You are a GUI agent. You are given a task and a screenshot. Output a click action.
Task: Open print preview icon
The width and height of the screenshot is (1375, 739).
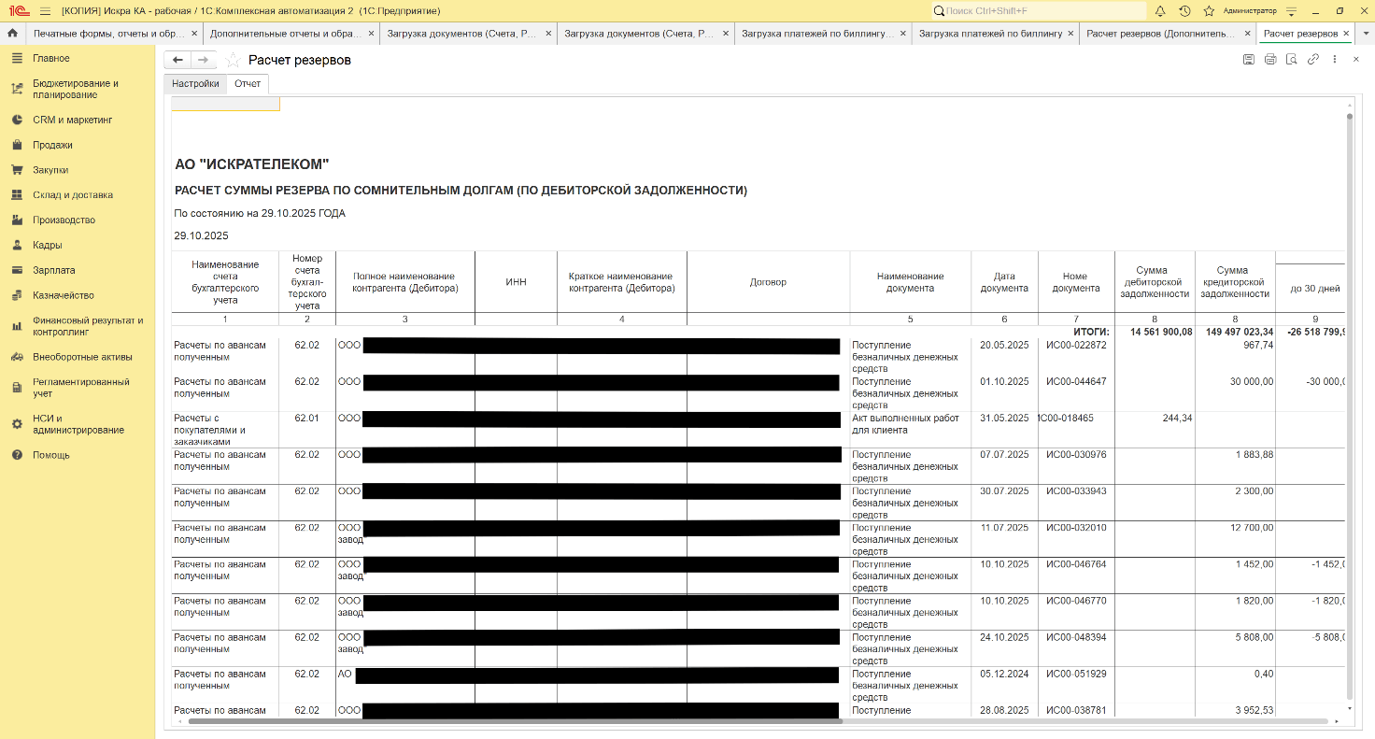(x=1292, y=60)
